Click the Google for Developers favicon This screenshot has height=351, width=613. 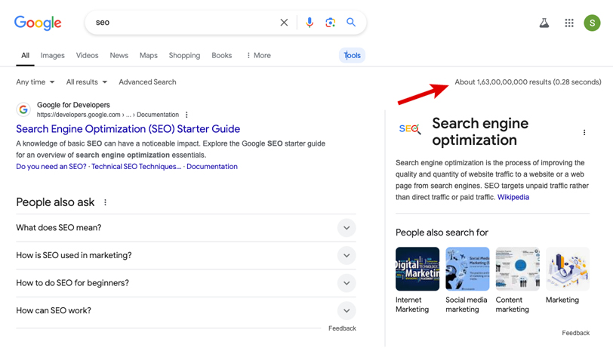point(23,109)
